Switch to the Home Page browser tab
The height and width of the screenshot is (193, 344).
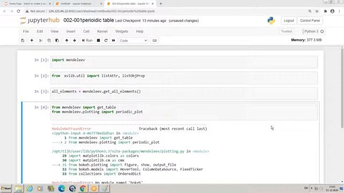[x=27, y=4]
